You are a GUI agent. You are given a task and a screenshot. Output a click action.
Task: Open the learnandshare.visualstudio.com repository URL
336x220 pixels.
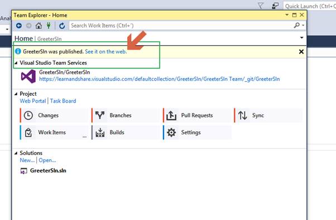point(159,79)
